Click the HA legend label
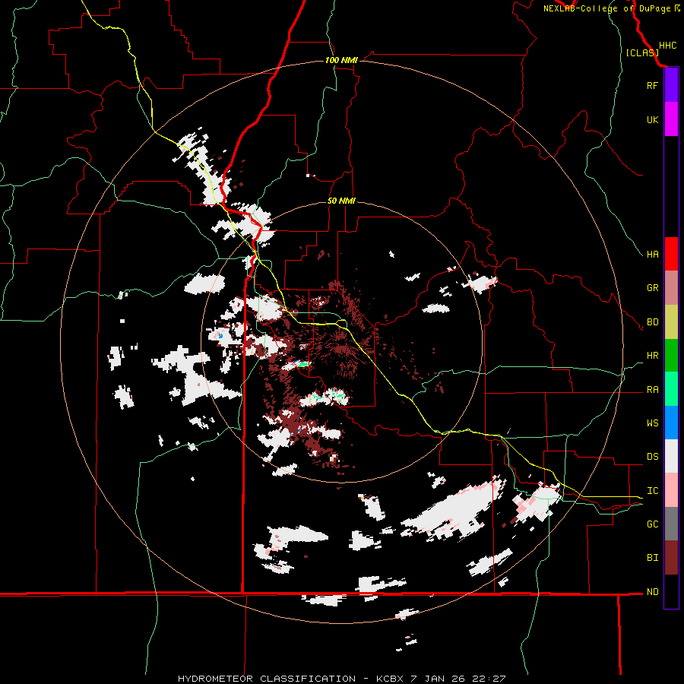 (x=652, y=255)
